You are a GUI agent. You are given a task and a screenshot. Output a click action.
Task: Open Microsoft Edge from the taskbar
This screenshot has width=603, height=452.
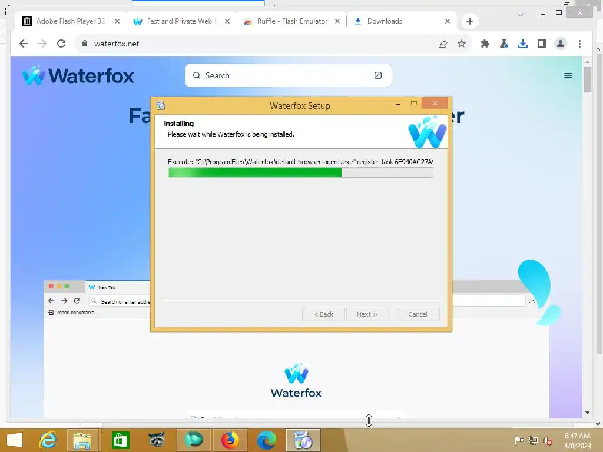[x=267, y=440]
